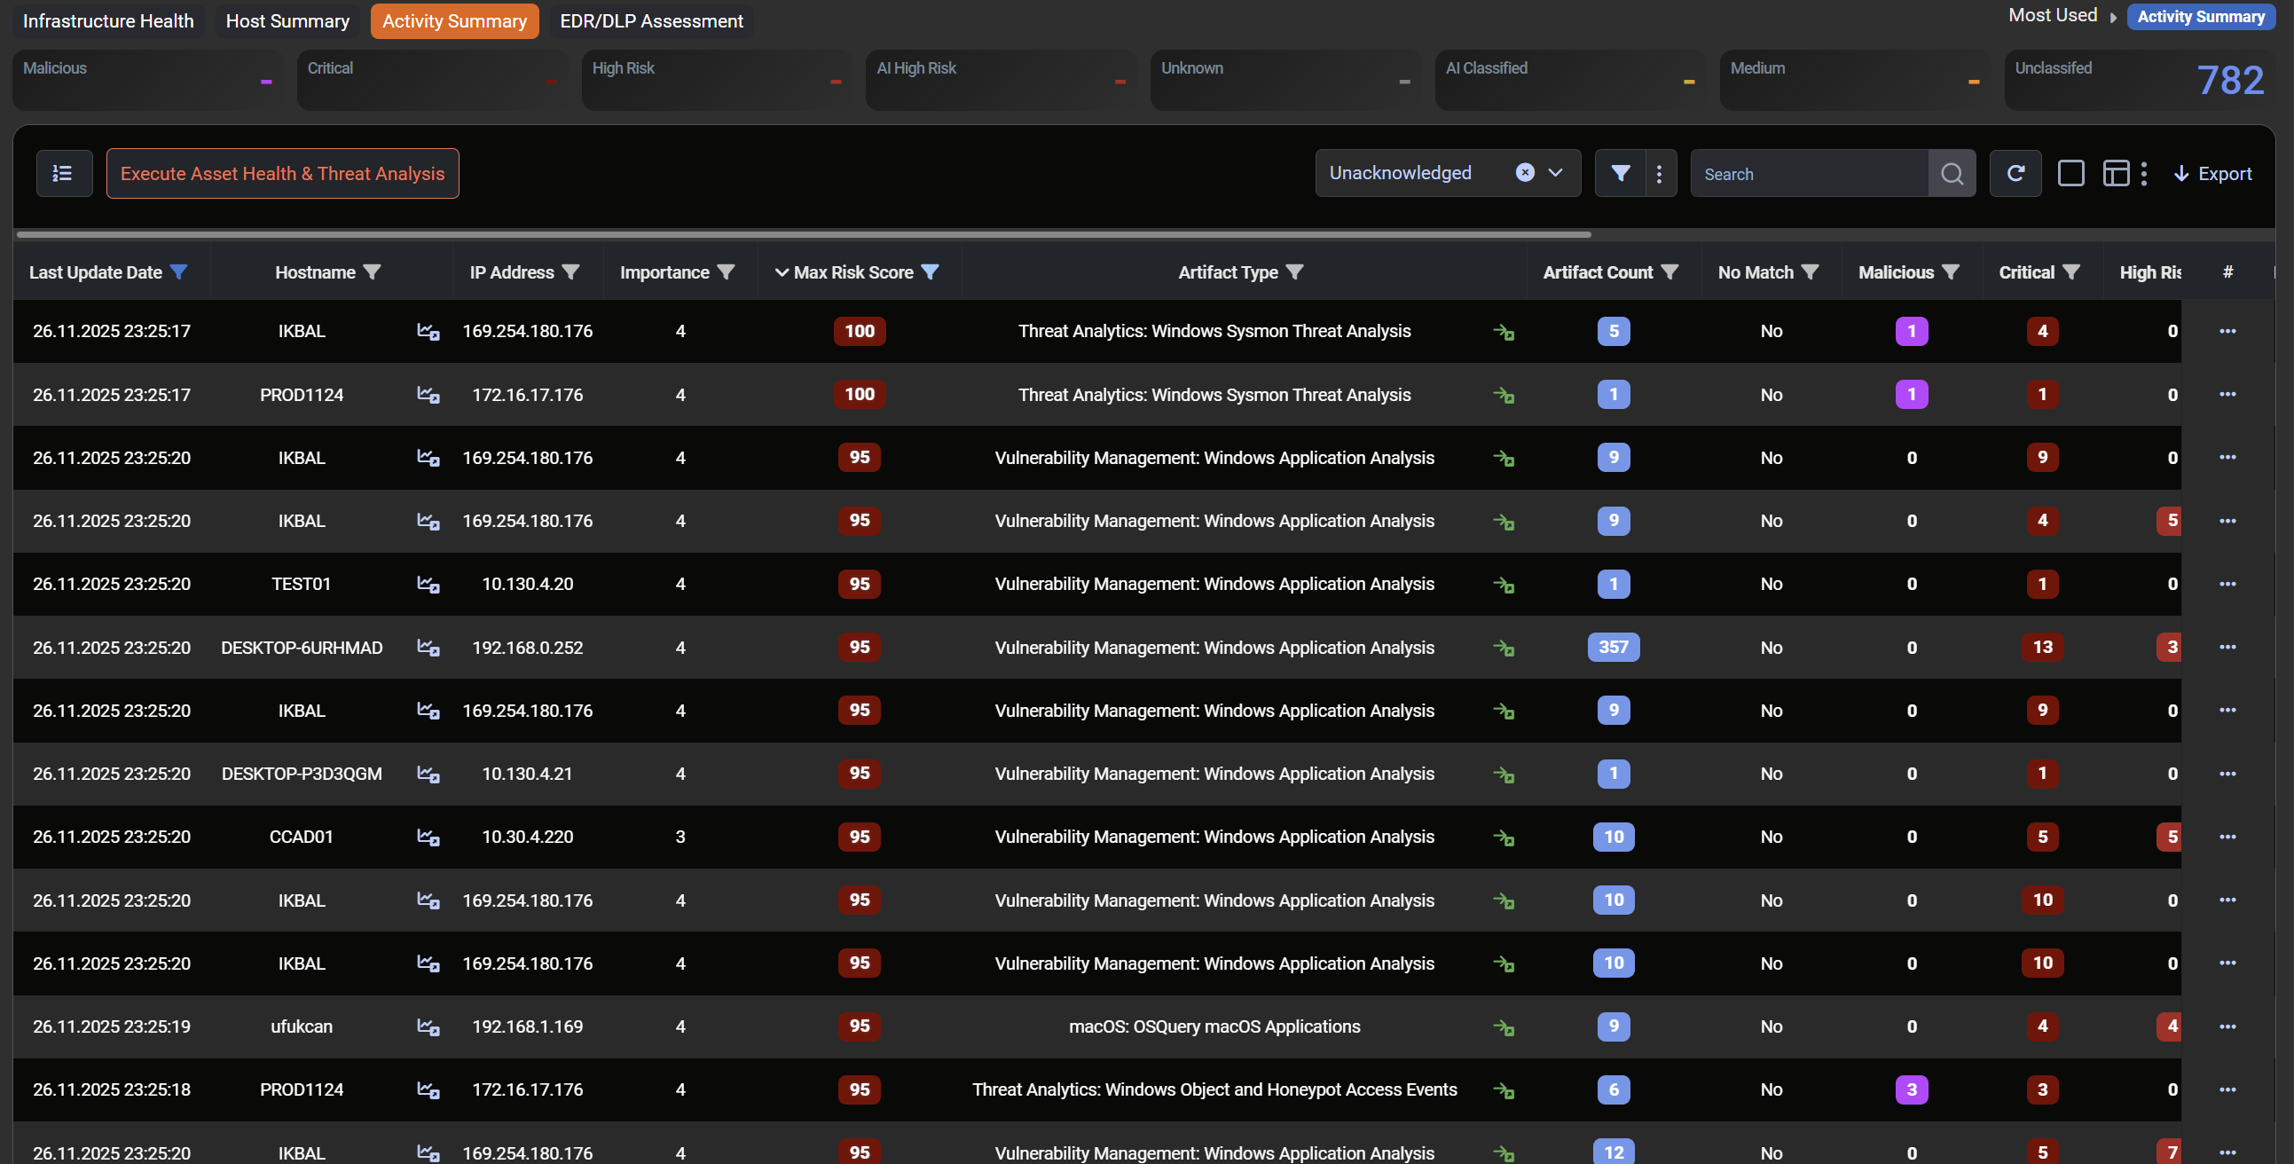The image size is (2294, 1164).
Task: Click filter icon on Hostname column
Action: click(373, 272)
